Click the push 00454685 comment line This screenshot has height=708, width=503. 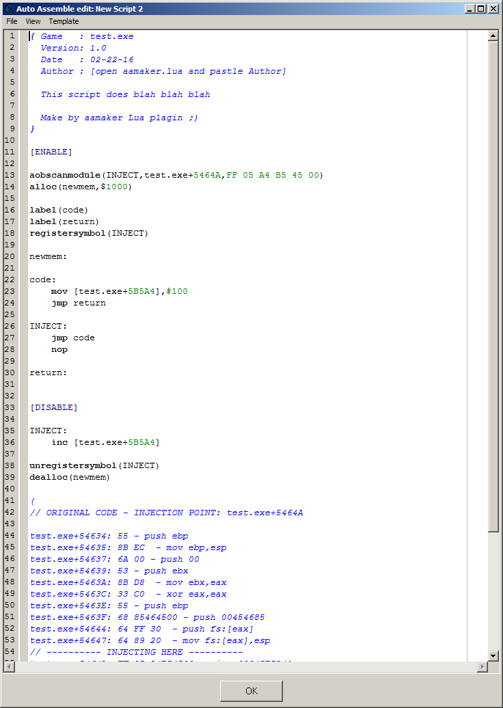tap(147, 617)
